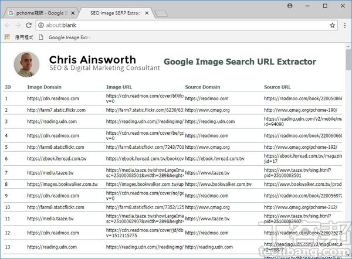Click the browser forward arrow
The image size is (352, 259).
[18, 25]
